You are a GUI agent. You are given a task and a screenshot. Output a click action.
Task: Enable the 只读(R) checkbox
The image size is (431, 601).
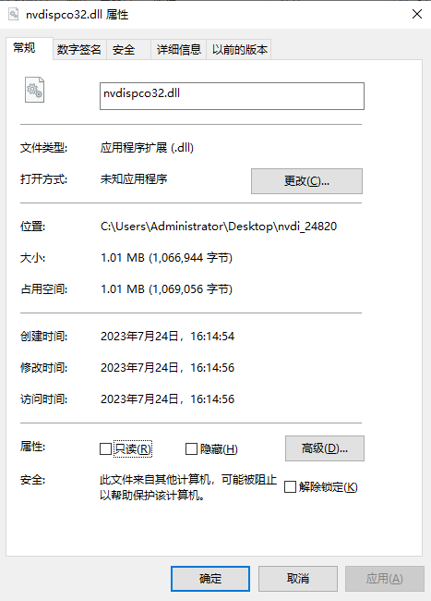click(x=105, y=448)
